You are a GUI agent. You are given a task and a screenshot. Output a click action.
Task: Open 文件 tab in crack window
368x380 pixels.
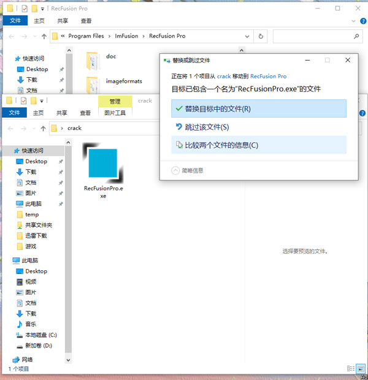click(14, 113)
